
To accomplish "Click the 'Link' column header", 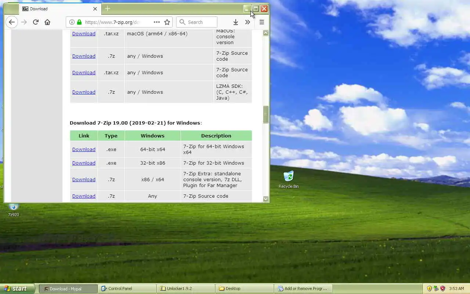I will pyautogui.click(x=84, y=136).
